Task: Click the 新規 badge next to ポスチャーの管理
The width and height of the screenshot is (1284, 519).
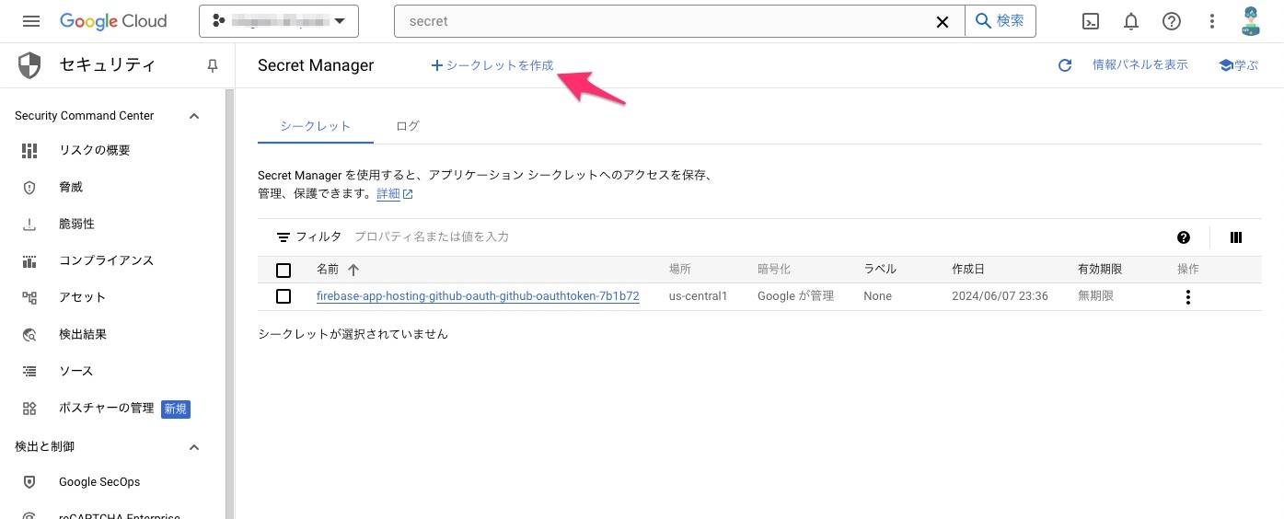Action: click(176, 409)
